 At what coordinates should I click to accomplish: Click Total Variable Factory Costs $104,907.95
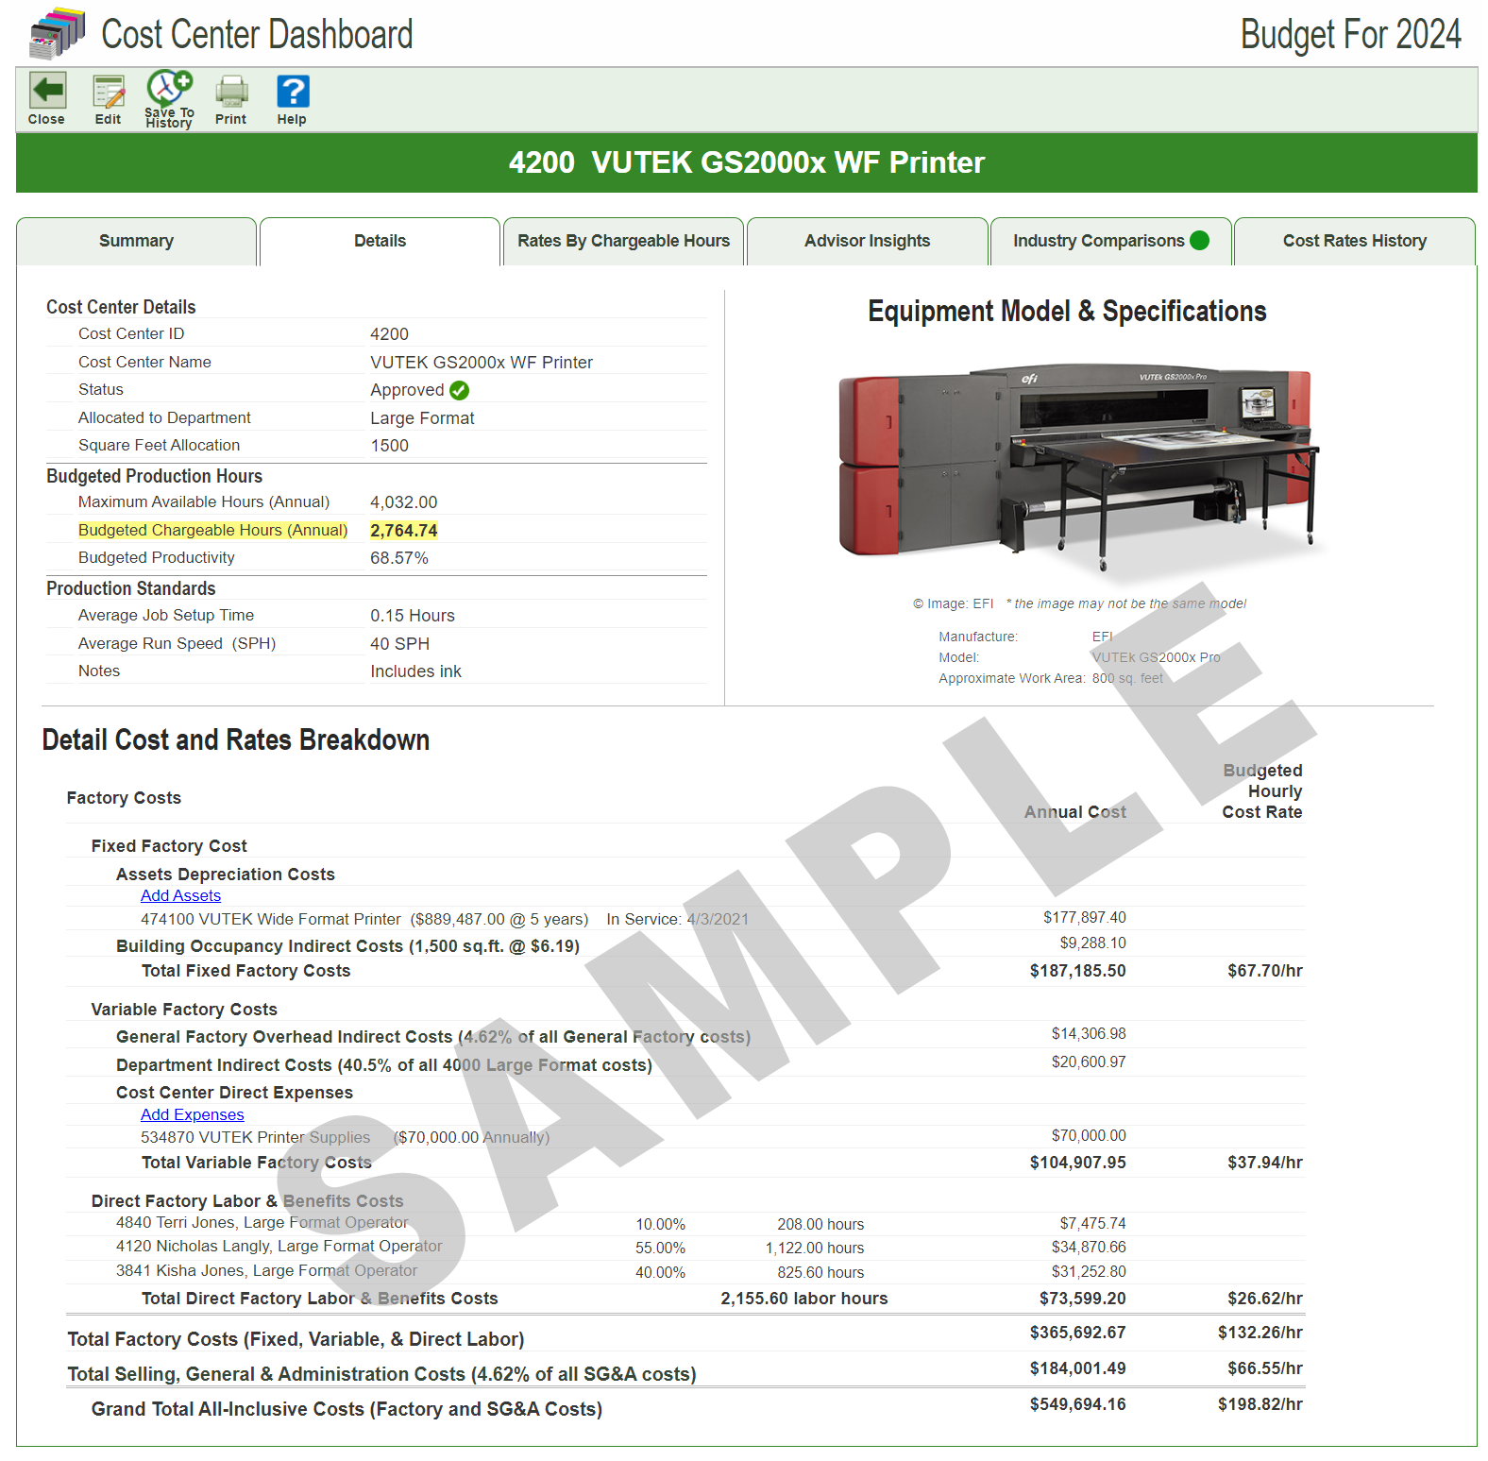tap(1077, 1163)
